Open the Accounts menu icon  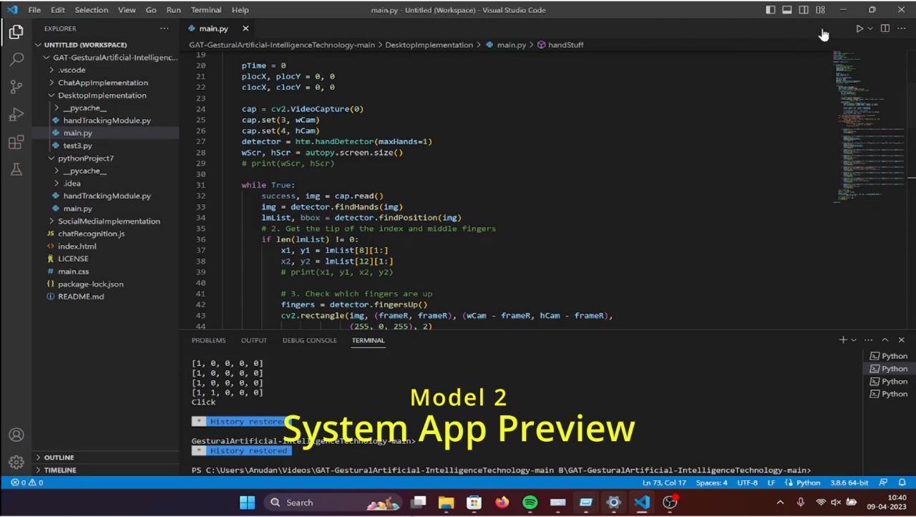(x=16, y=435)
